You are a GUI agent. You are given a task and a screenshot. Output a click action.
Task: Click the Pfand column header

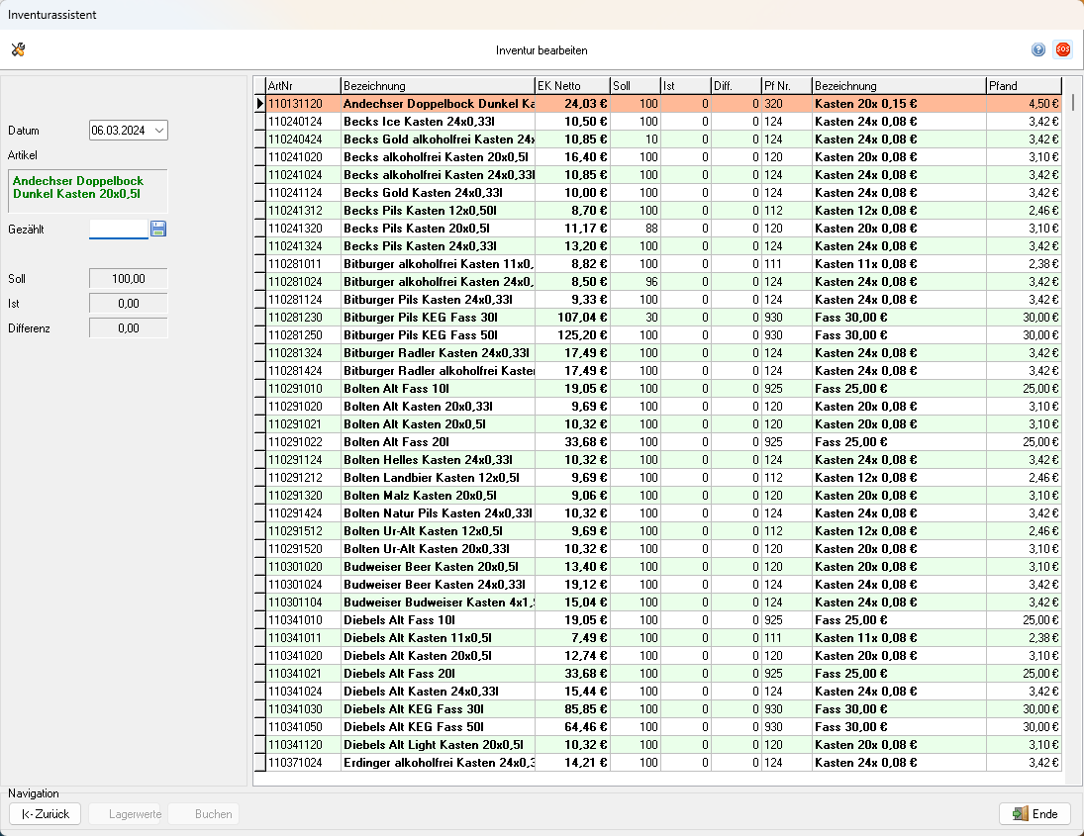pyautogui.click(x=1024, y=86)
